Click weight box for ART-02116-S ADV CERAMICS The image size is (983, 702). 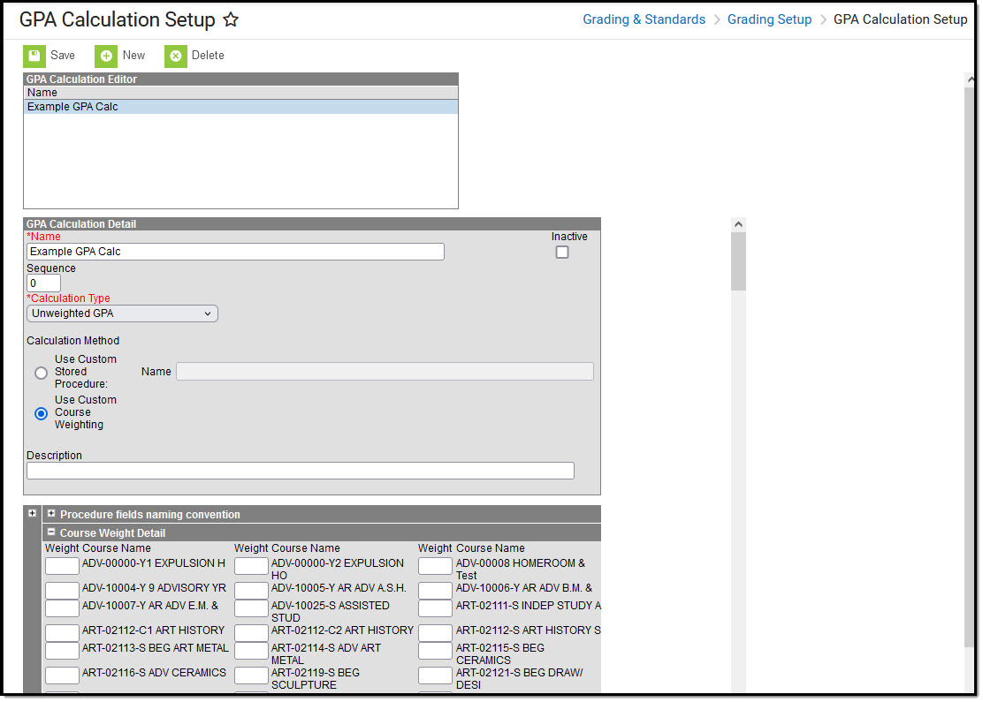pos(62,676)
